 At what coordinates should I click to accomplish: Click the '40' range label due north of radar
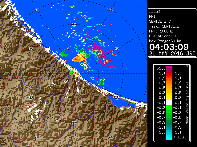74,24
